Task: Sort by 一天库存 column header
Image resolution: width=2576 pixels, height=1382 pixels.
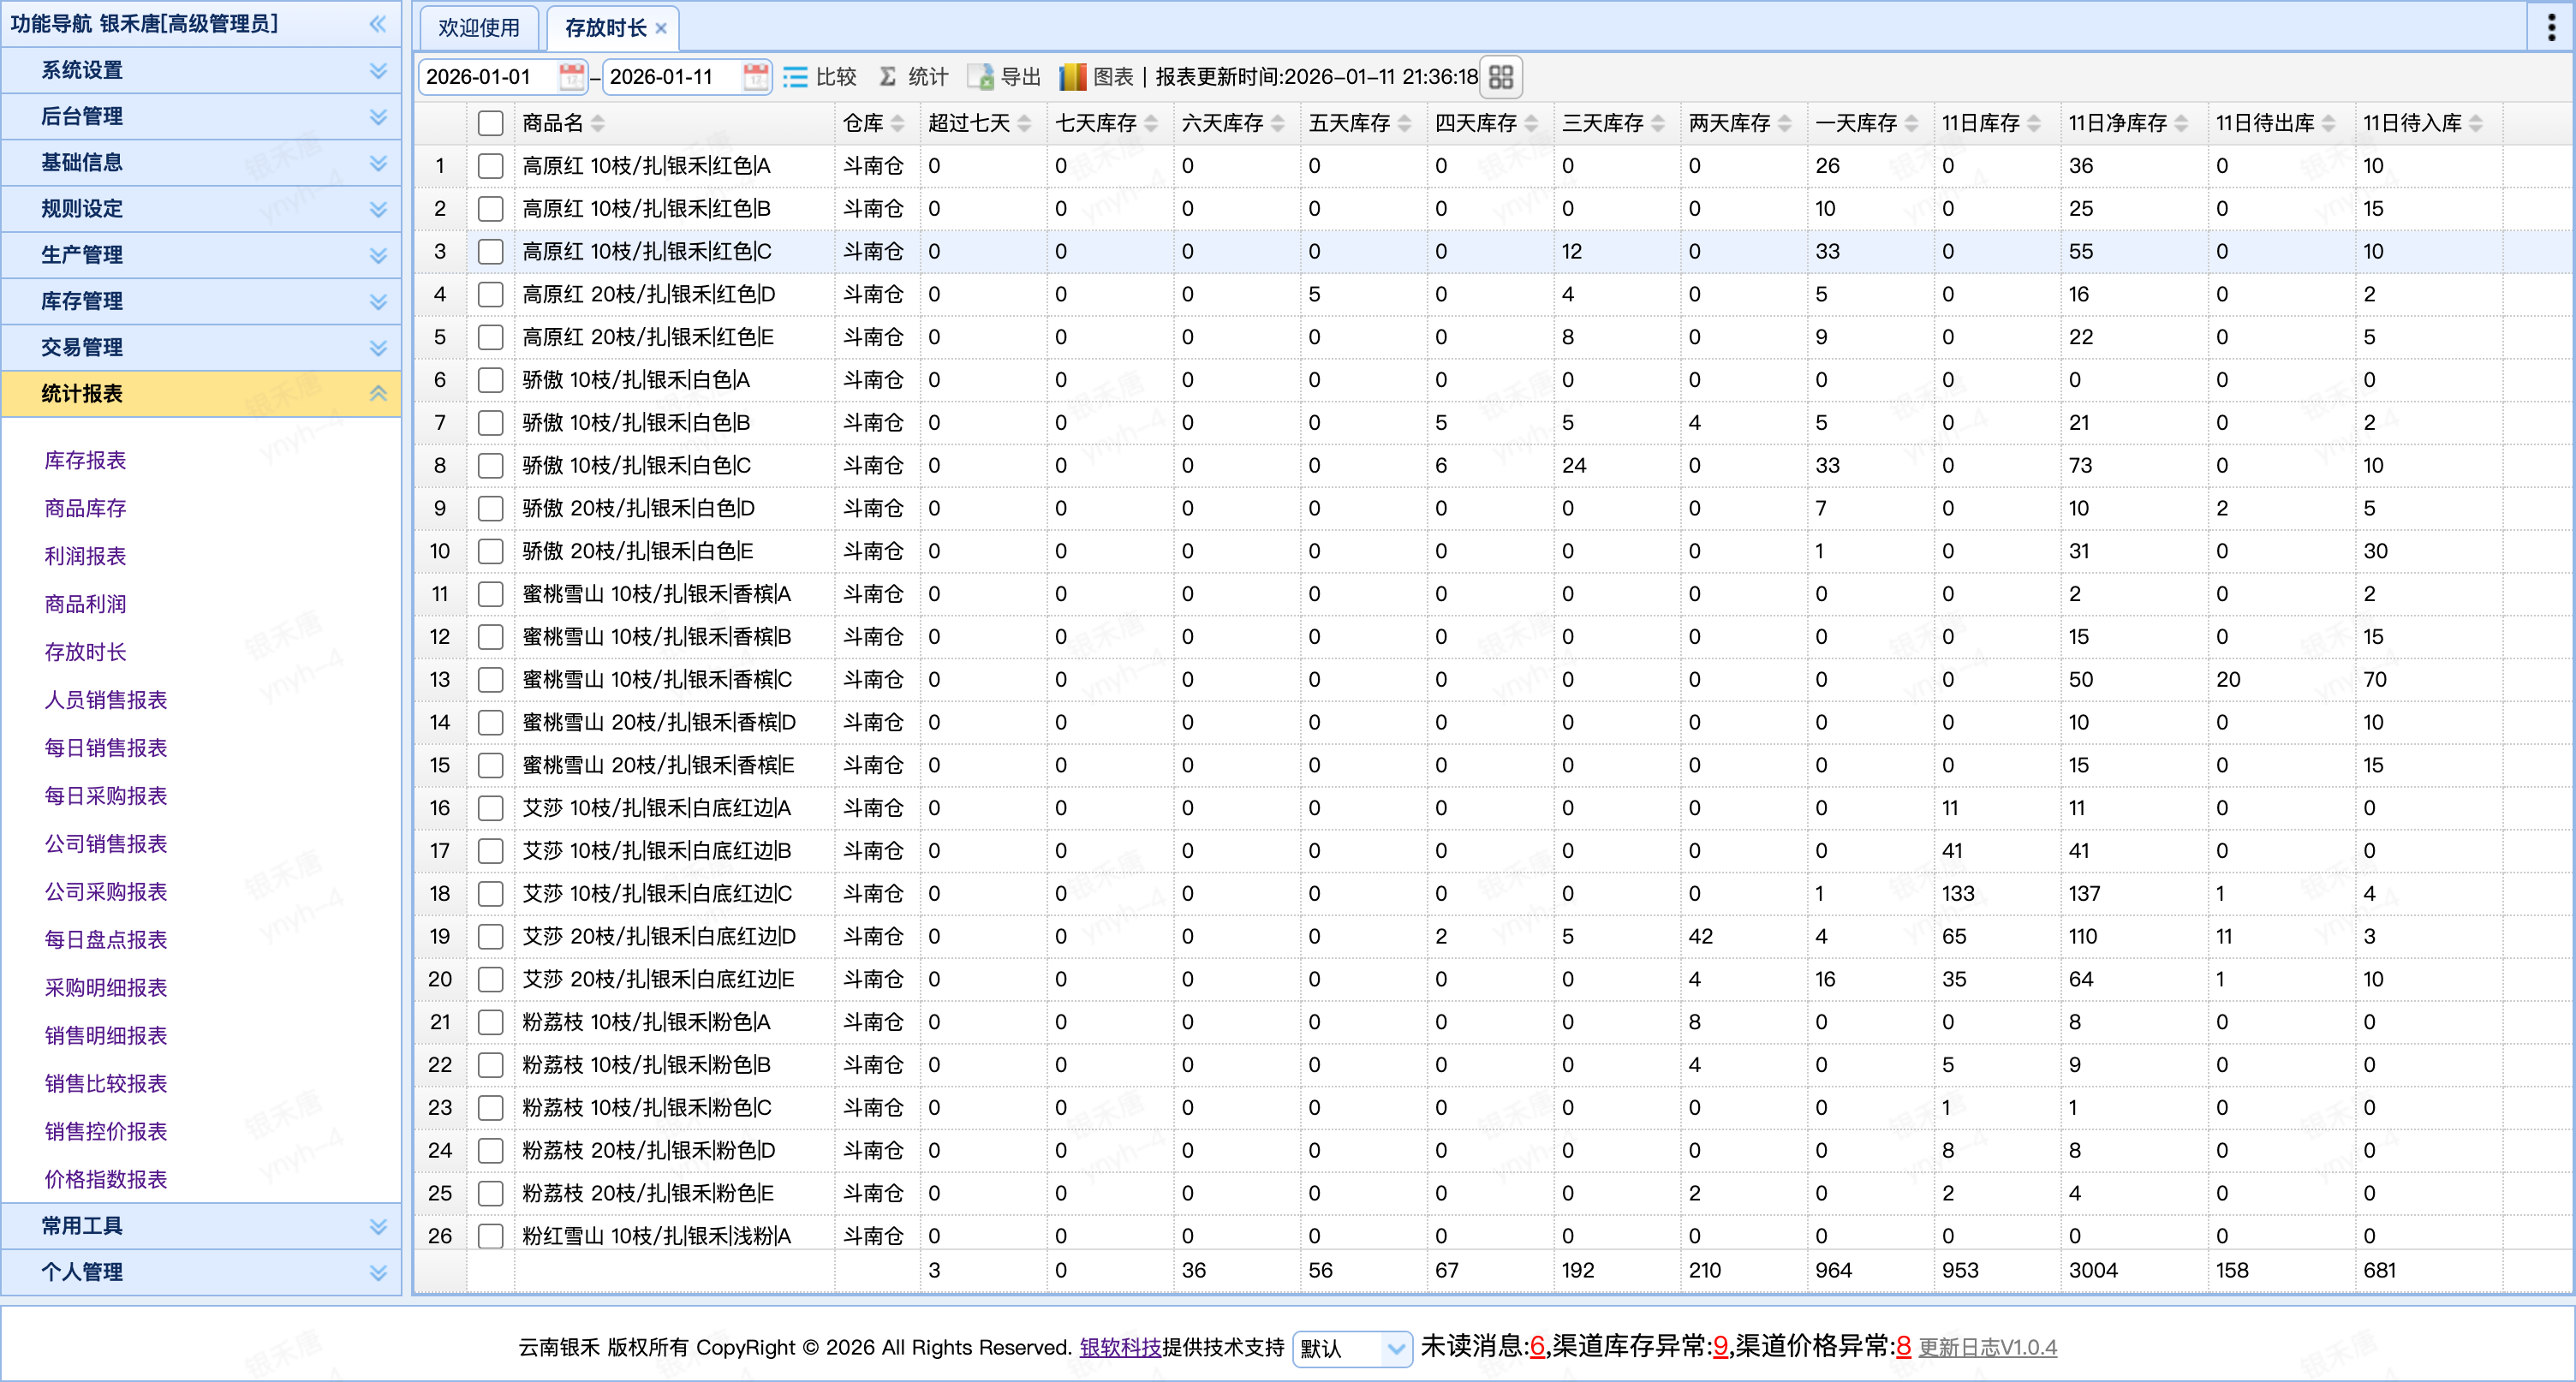Action: tap(1857, 123)
